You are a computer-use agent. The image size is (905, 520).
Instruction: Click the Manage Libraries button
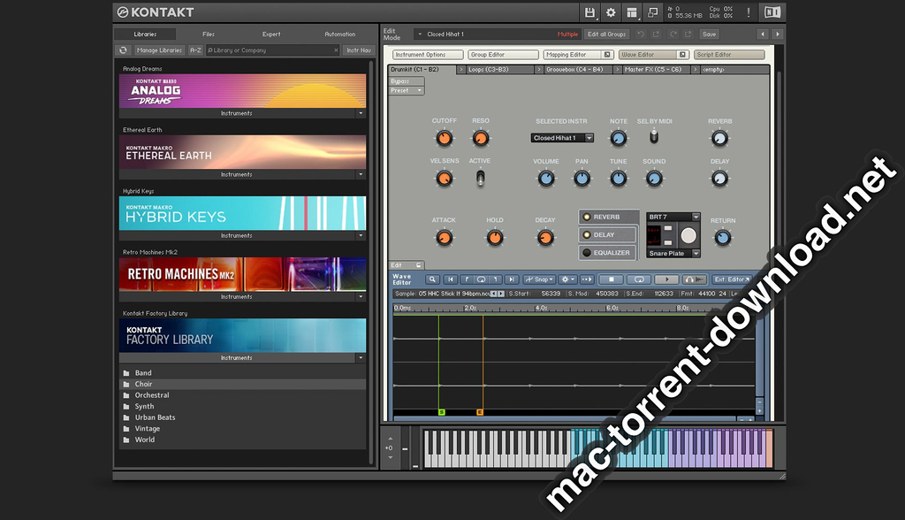(159, 50)
